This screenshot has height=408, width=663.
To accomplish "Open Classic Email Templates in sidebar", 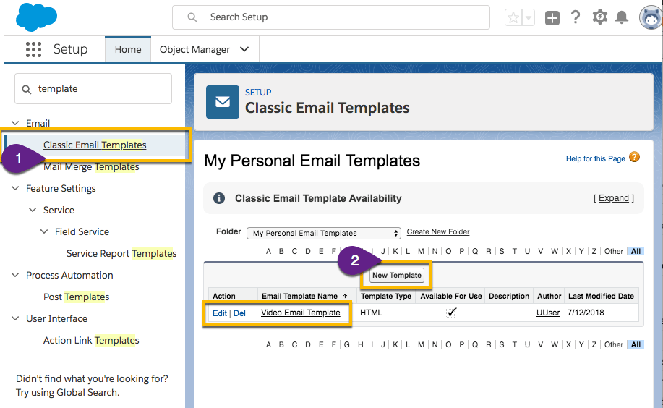I will point(95,145).
